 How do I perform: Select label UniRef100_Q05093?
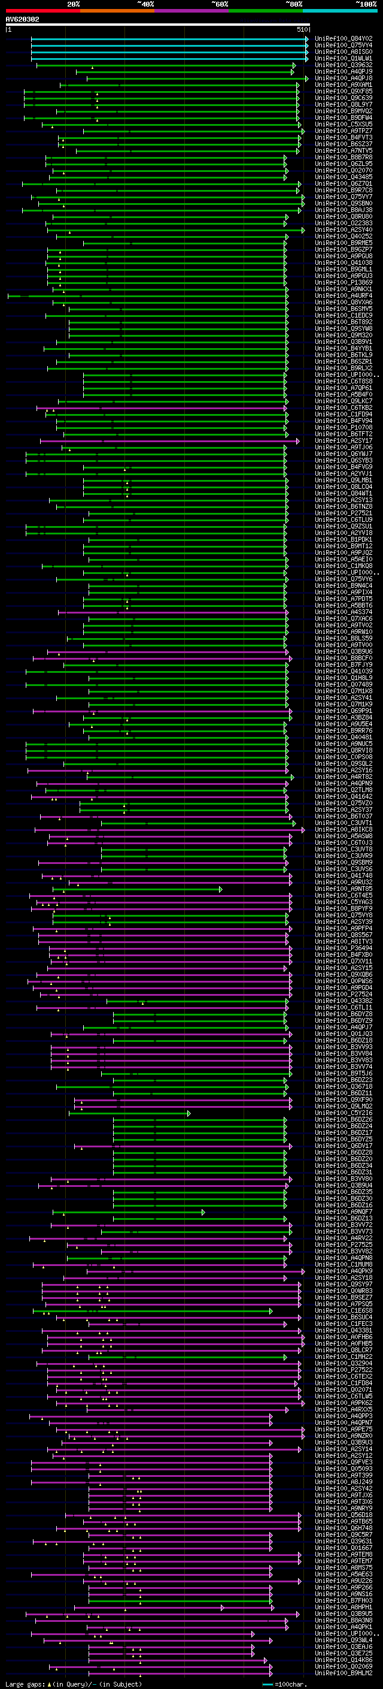click(343, 1469)
